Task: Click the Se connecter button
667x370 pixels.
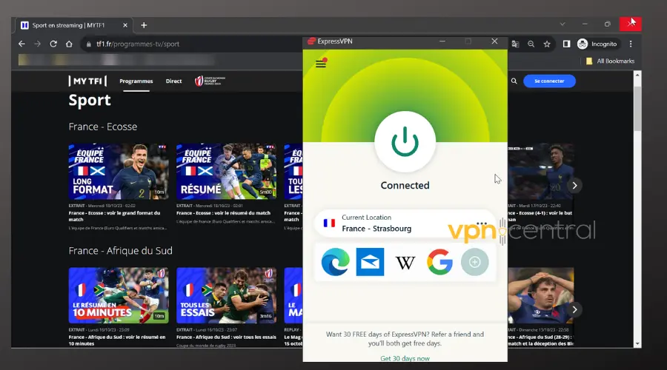Action: [x=549, y=81]
